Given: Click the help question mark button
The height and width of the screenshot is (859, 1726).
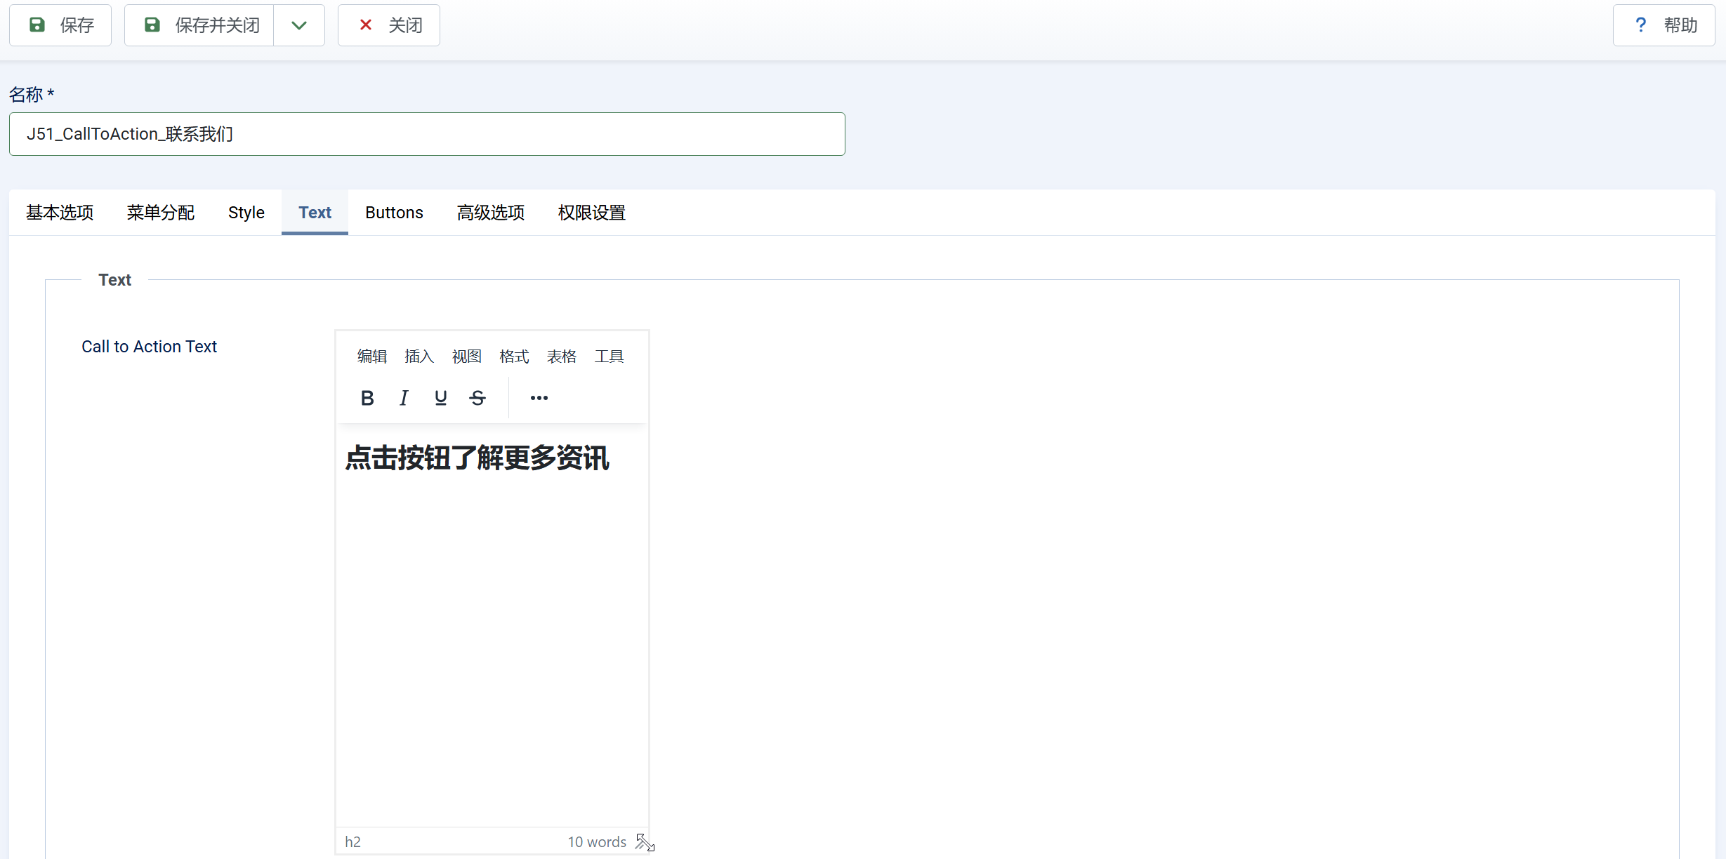Looking at the screenshot, I should pos(1663,25).
